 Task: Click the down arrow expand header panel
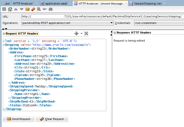(6, 29)
